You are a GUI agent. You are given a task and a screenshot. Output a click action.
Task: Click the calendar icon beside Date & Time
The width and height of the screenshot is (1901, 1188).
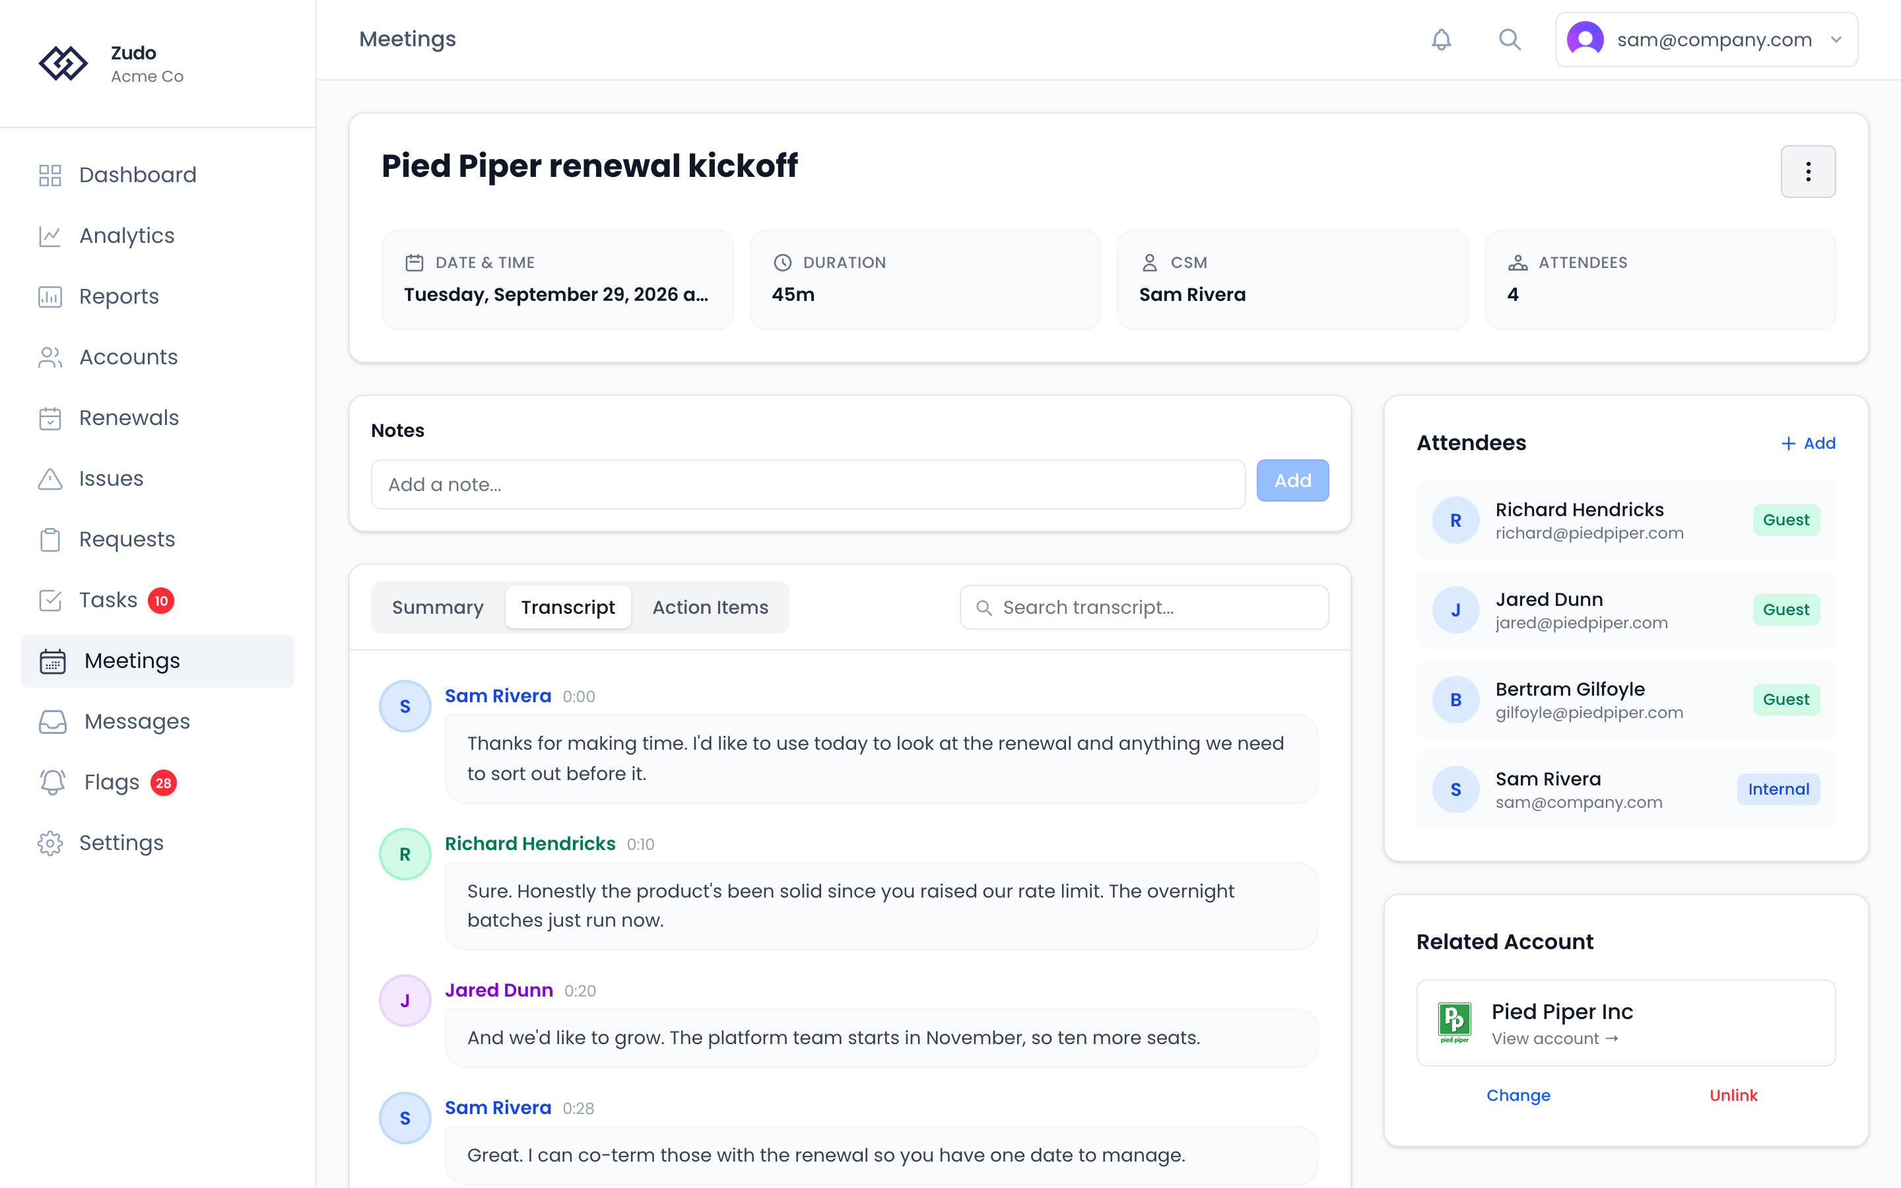coord(414,263)
